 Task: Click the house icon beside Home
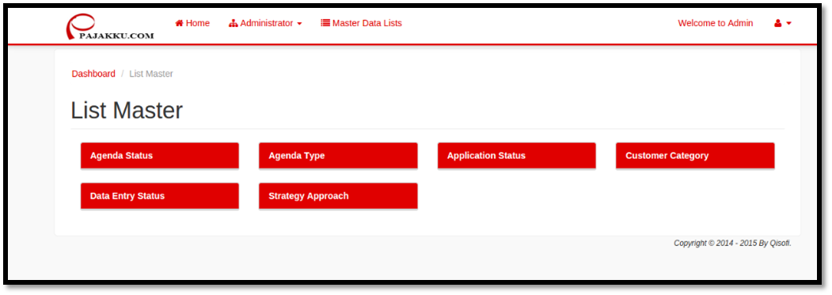point(180,24)
